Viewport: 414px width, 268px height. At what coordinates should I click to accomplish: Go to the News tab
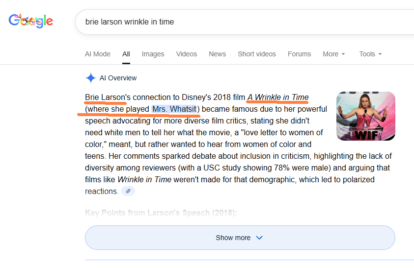point(217,54)
